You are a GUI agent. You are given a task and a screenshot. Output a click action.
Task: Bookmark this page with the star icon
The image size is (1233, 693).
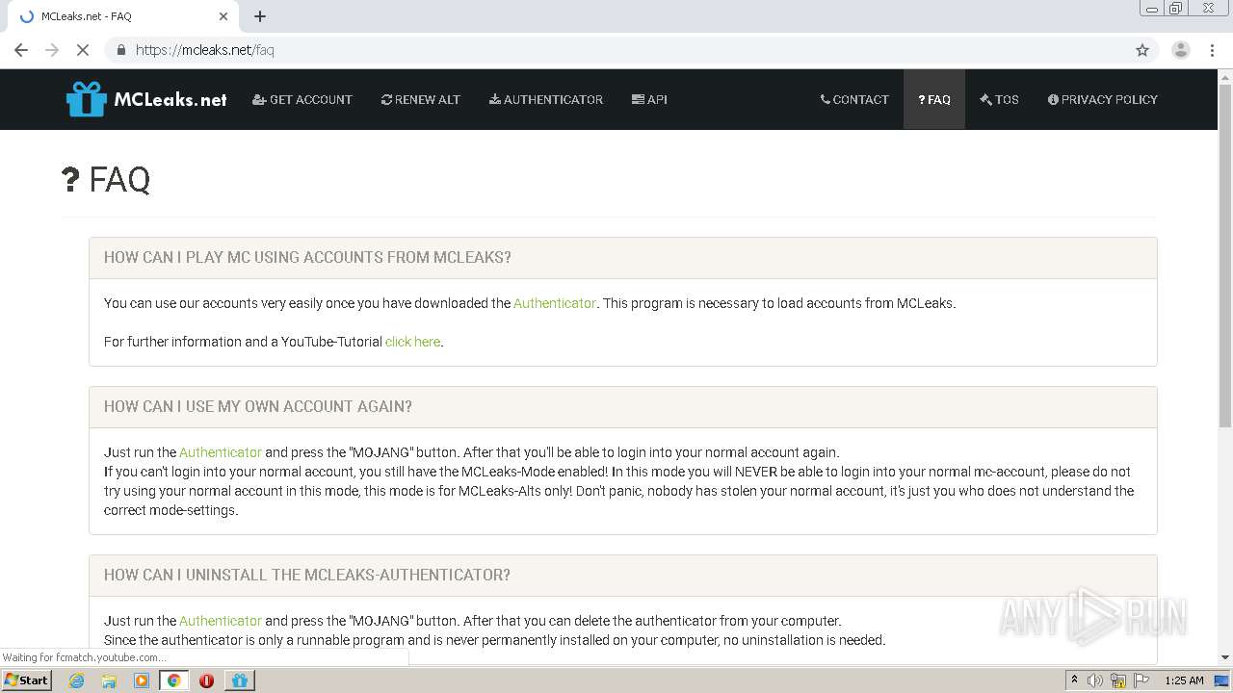(1142, 50)
